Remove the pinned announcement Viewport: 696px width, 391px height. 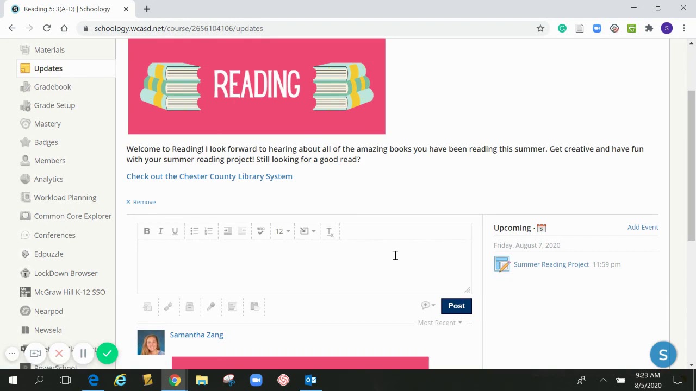[x=141, y=202]
